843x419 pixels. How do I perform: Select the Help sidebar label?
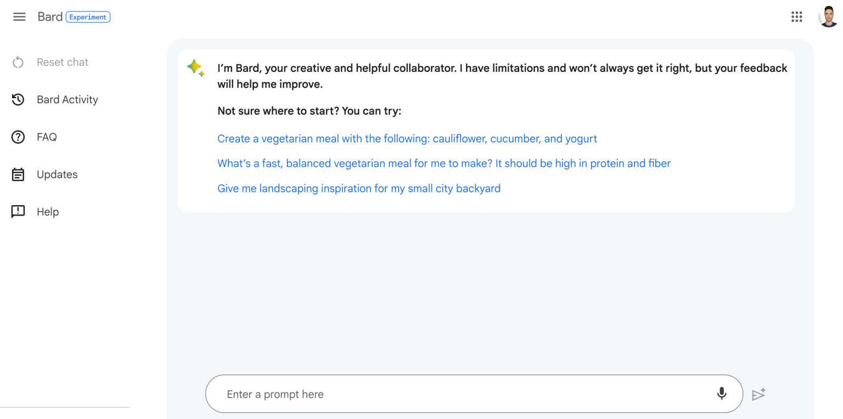click(x=48, y=212)
